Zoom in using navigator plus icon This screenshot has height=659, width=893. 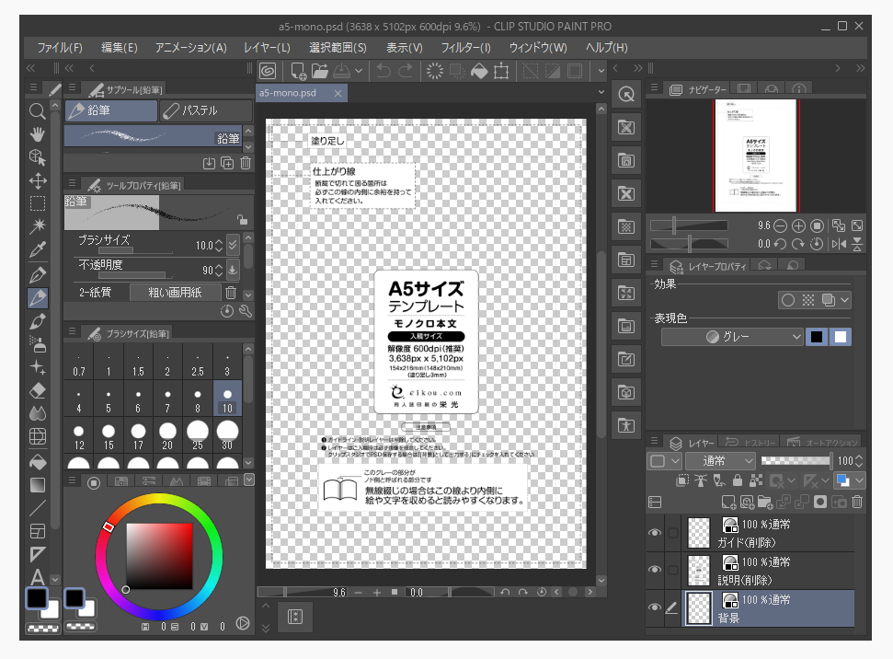coord(798,225)
